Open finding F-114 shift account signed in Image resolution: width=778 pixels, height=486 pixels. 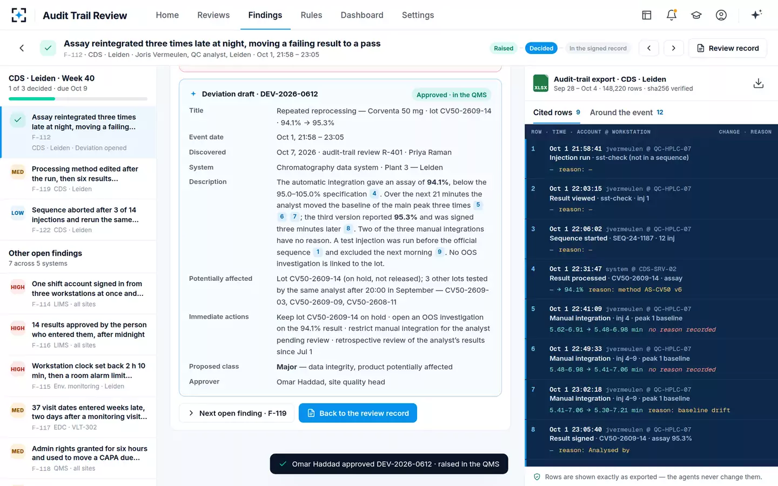pyautogui.click(x=78, y=294)
